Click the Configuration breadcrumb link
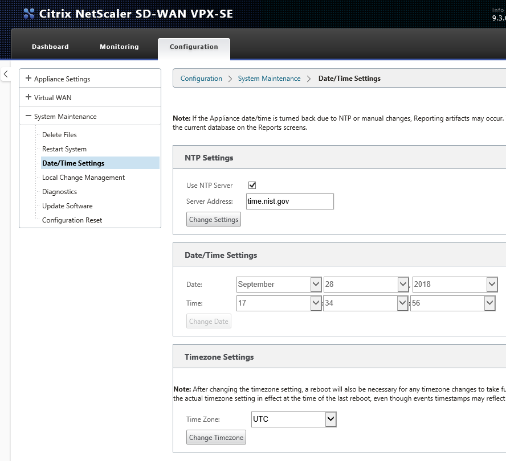This screenshot has width=506, height=461. [201, 79]
